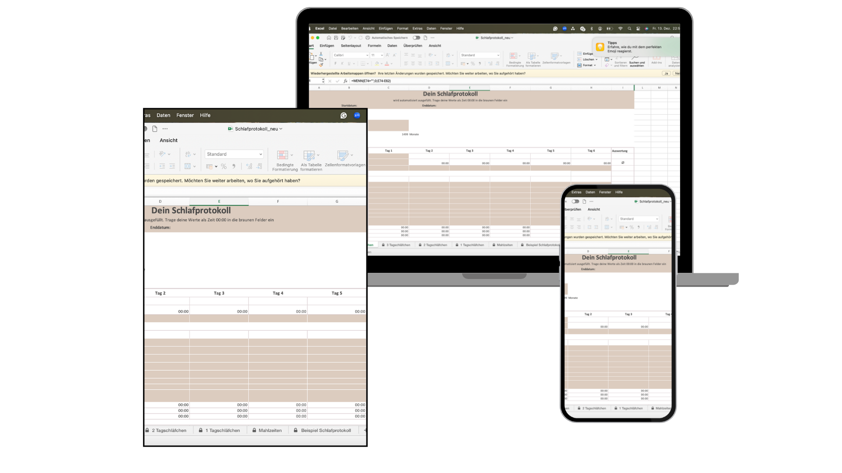Toggle bold F button on laptop ribbon
The width and height of the screenshot is (842, 473).
[x=335, y=64]
